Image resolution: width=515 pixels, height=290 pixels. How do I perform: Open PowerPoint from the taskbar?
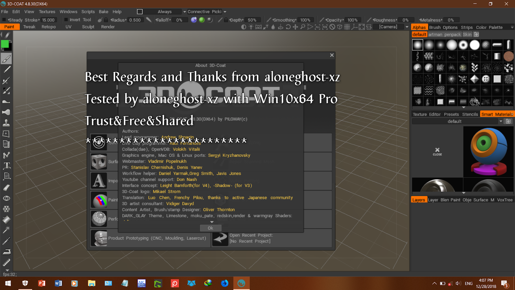coord(42,283)
